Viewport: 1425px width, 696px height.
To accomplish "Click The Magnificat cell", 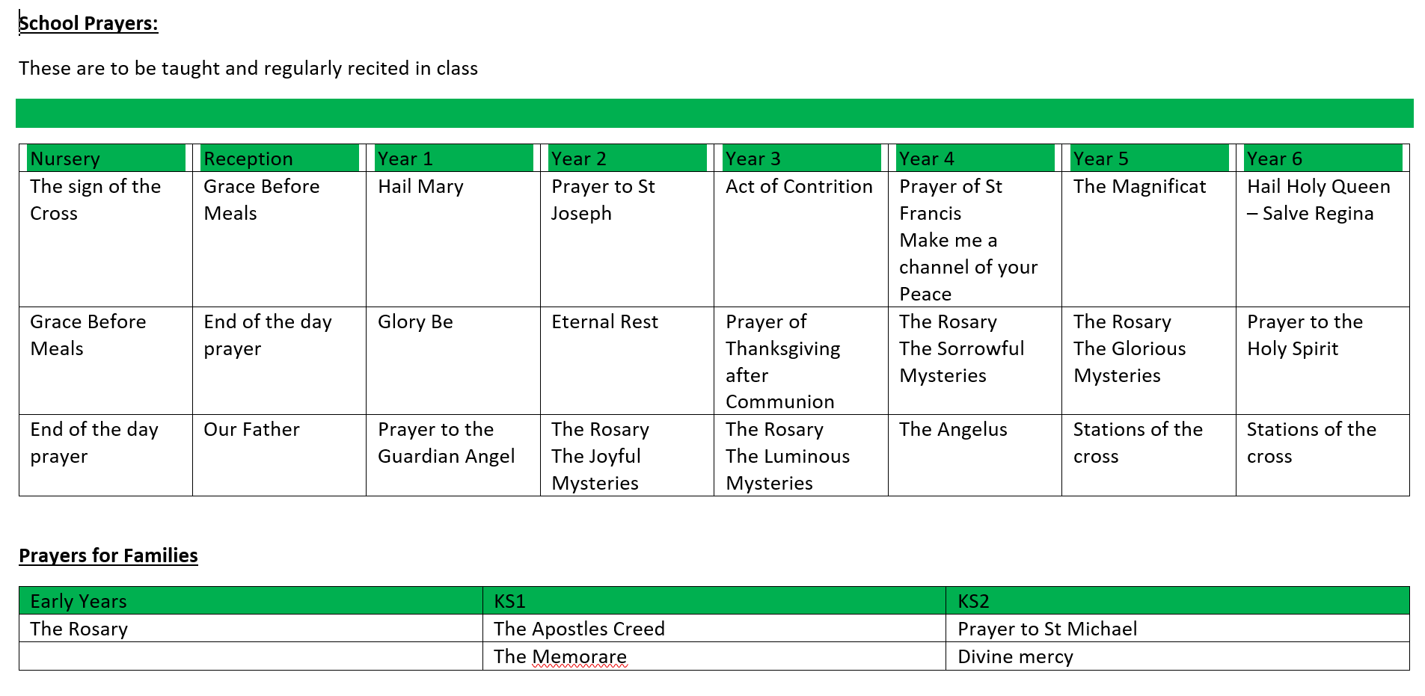I will point(1149,239).
